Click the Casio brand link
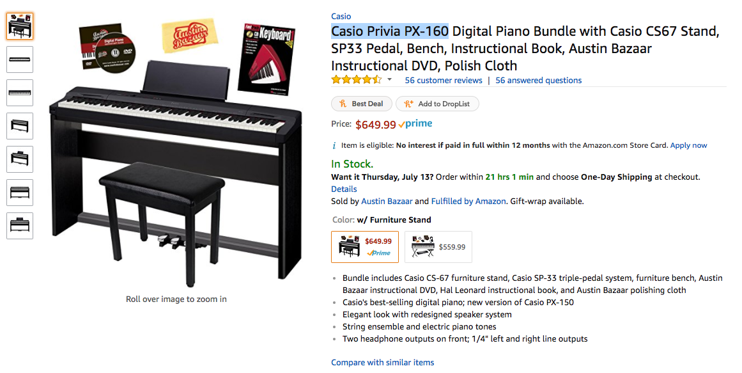This screenshot has width=742, height=373. tap(341, 16)
